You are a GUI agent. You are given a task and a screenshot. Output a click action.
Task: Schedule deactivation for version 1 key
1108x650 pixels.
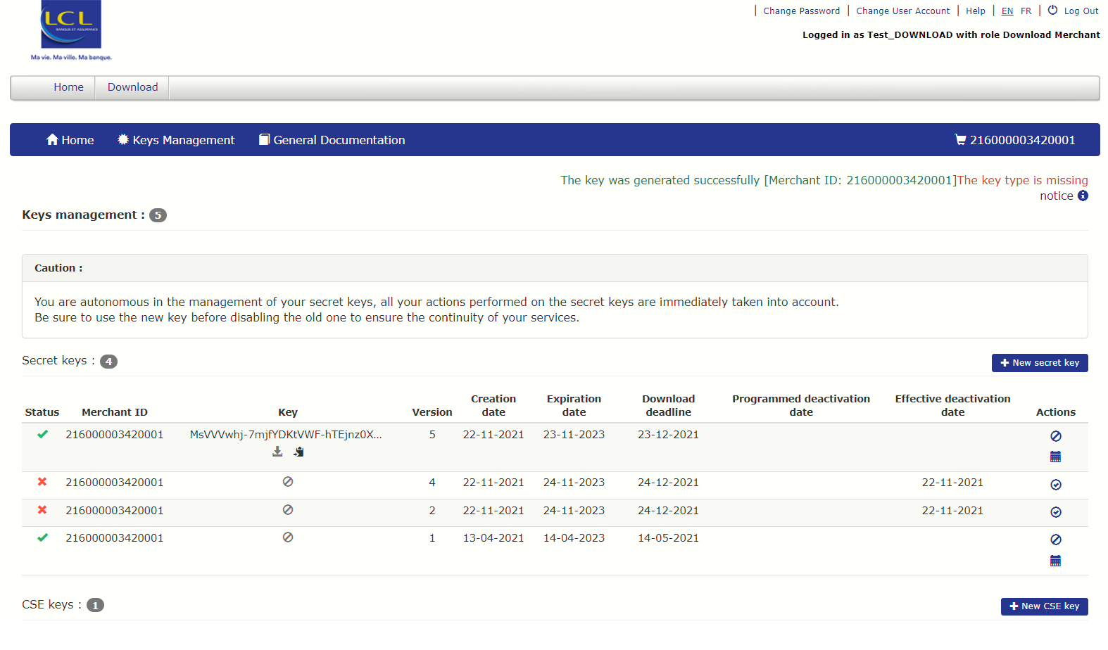point(1056,561)
